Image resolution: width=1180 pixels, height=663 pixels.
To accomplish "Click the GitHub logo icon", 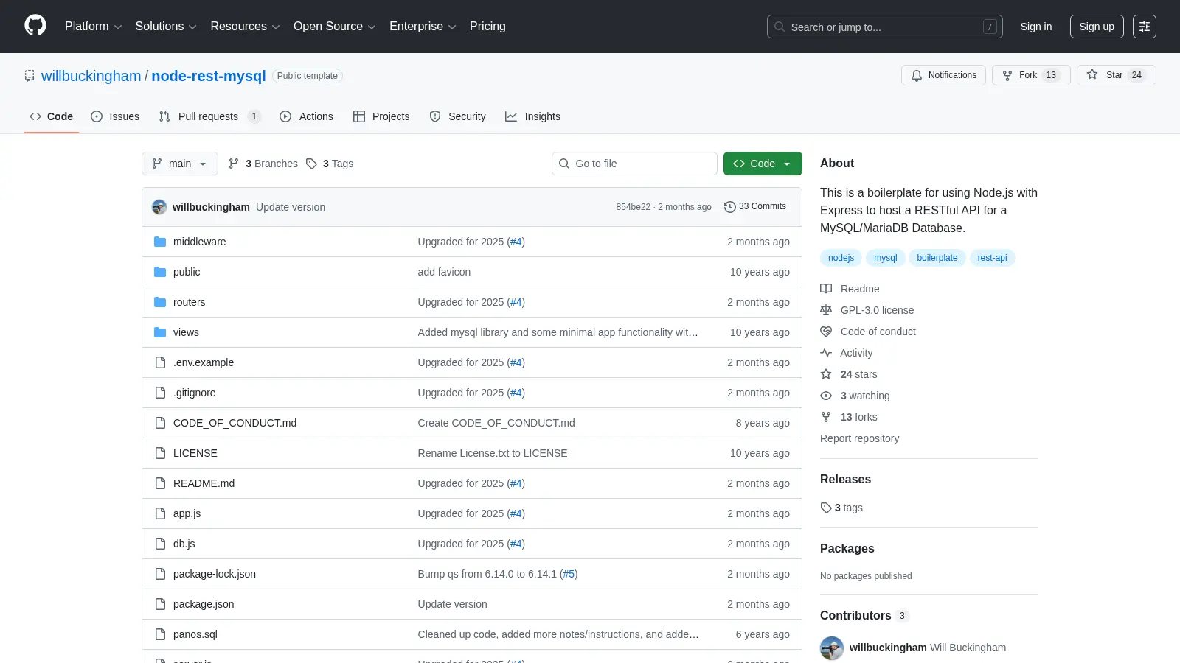I will pos(35,26).
